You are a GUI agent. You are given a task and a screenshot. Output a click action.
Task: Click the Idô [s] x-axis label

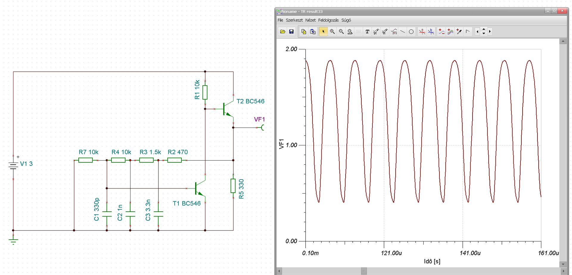432,261
